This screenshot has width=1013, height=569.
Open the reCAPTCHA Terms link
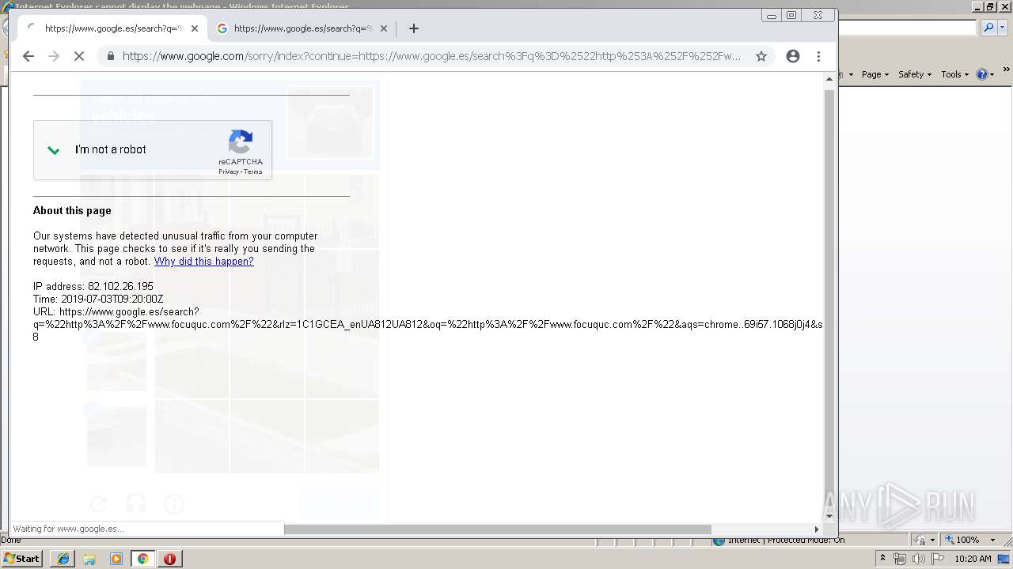click(x=253, y=171)
